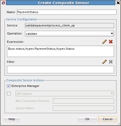Open the Filter editor via pencil icon
The image size is (121, 126).
click(x=104, y=62)
